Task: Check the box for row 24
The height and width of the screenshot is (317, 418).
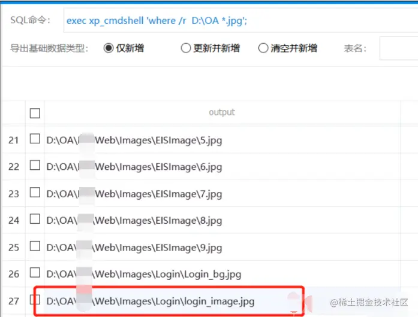Action: [x=35, y=219]
